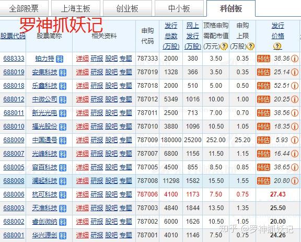Click info icon beside price 38.36
The height and width of the screenshot is (242, 301).
(295, 59)
